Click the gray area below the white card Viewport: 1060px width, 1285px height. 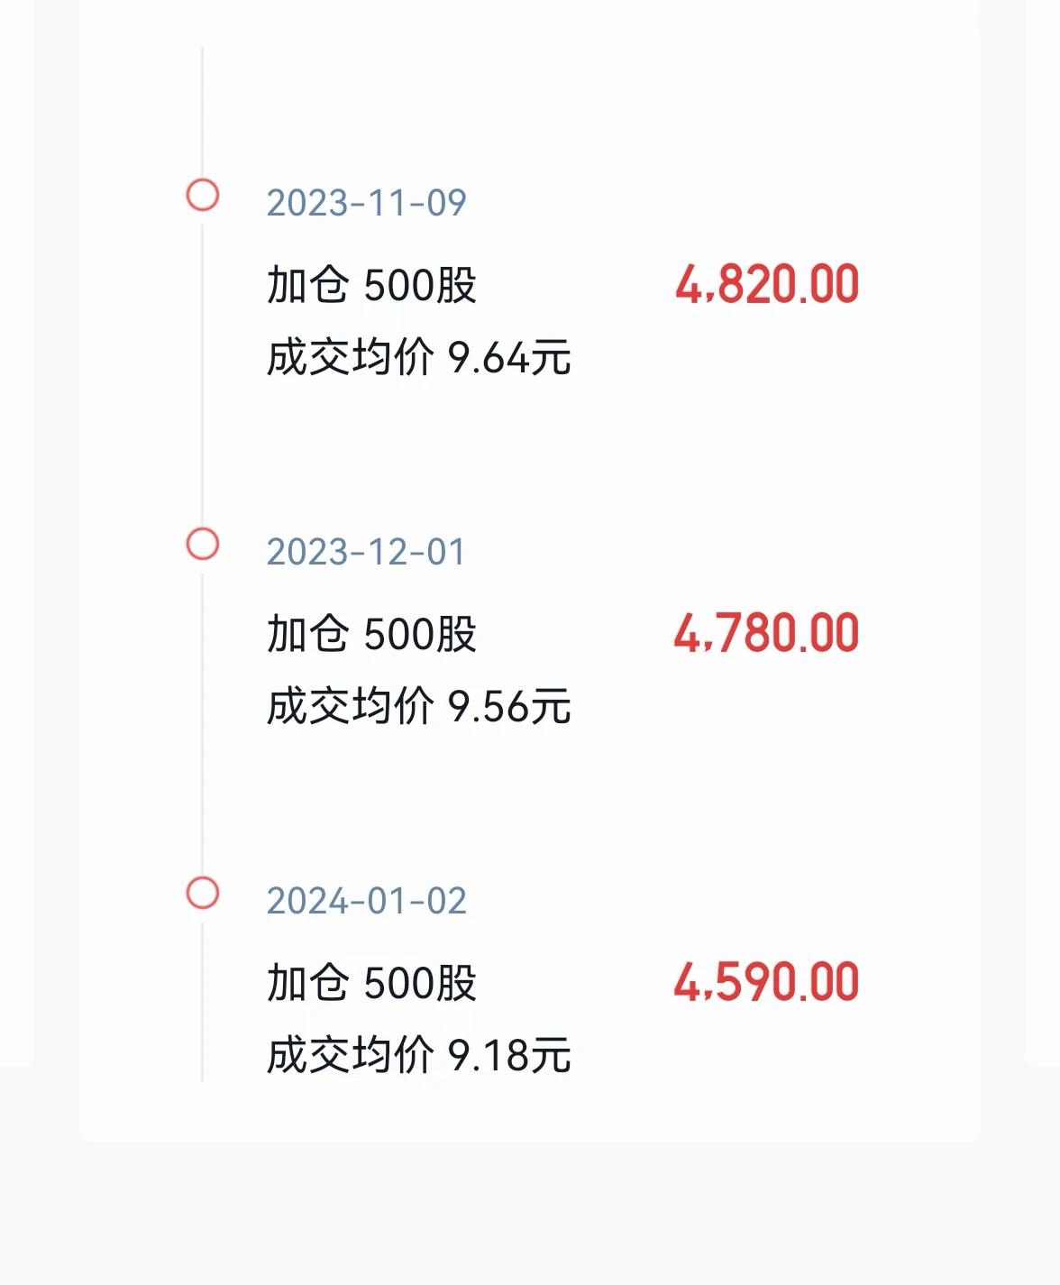[x=530, y=1214]
